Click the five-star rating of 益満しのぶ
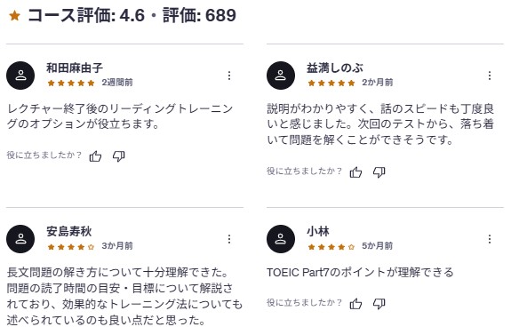511x335 pixels. pos(331,83)
